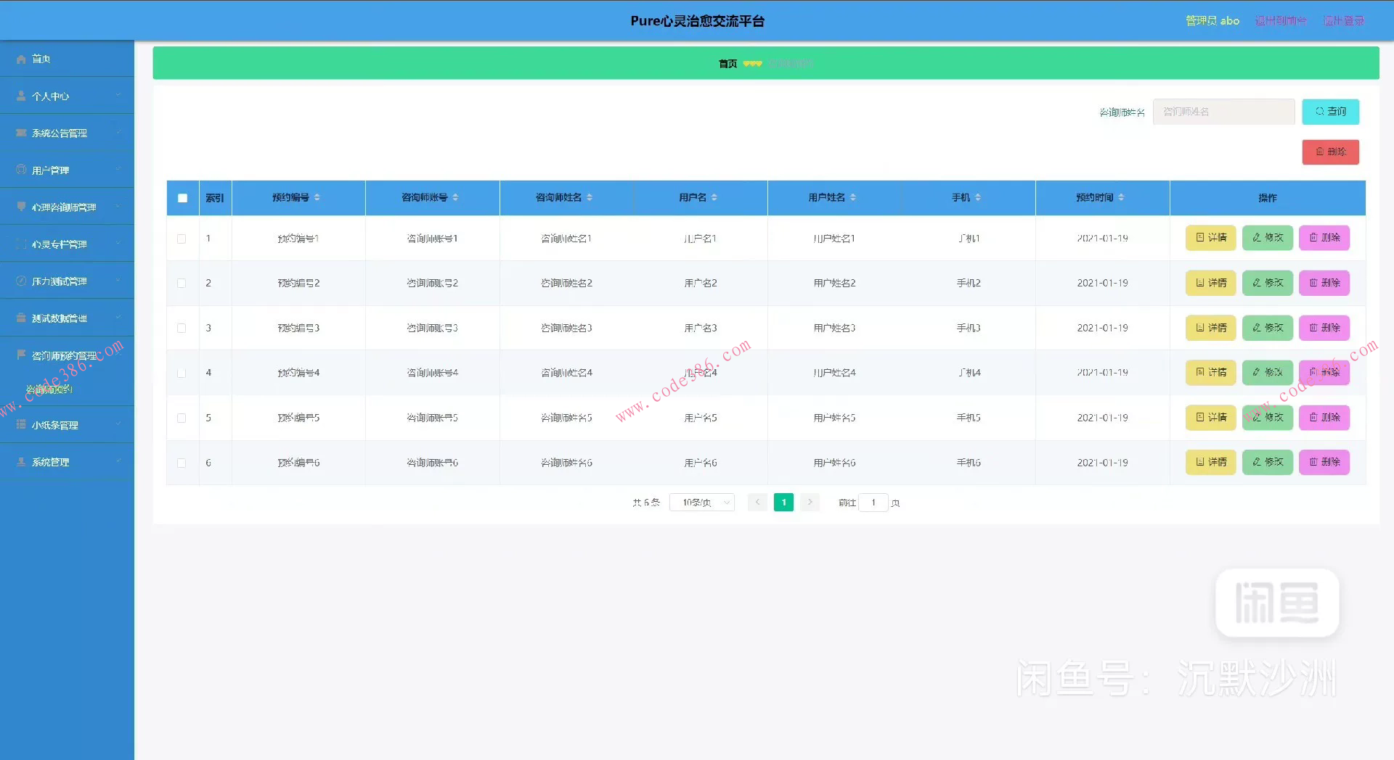
Task: Click the sort arrows on 用户名 column
Action: (x=714, y=197)
